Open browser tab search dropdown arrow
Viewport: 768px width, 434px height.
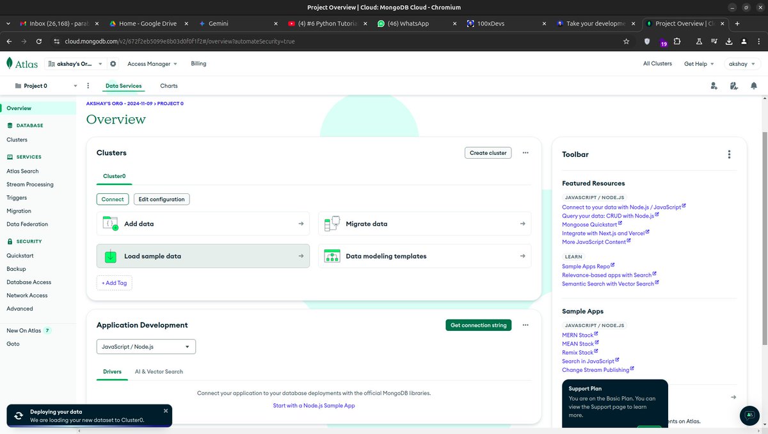pyautogui.click(x=7, y=23)
